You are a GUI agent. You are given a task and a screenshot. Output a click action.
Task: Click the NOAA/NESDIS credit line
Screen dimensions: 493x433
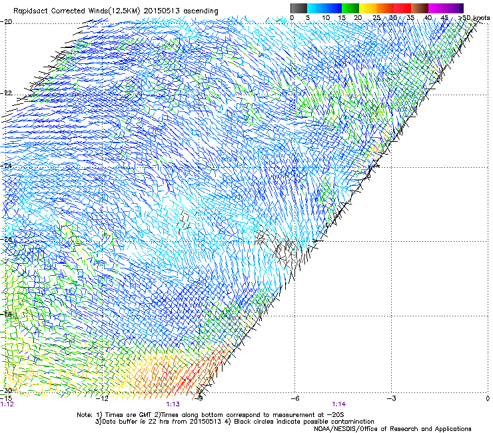pyautogui.click(x=392, y=428)
